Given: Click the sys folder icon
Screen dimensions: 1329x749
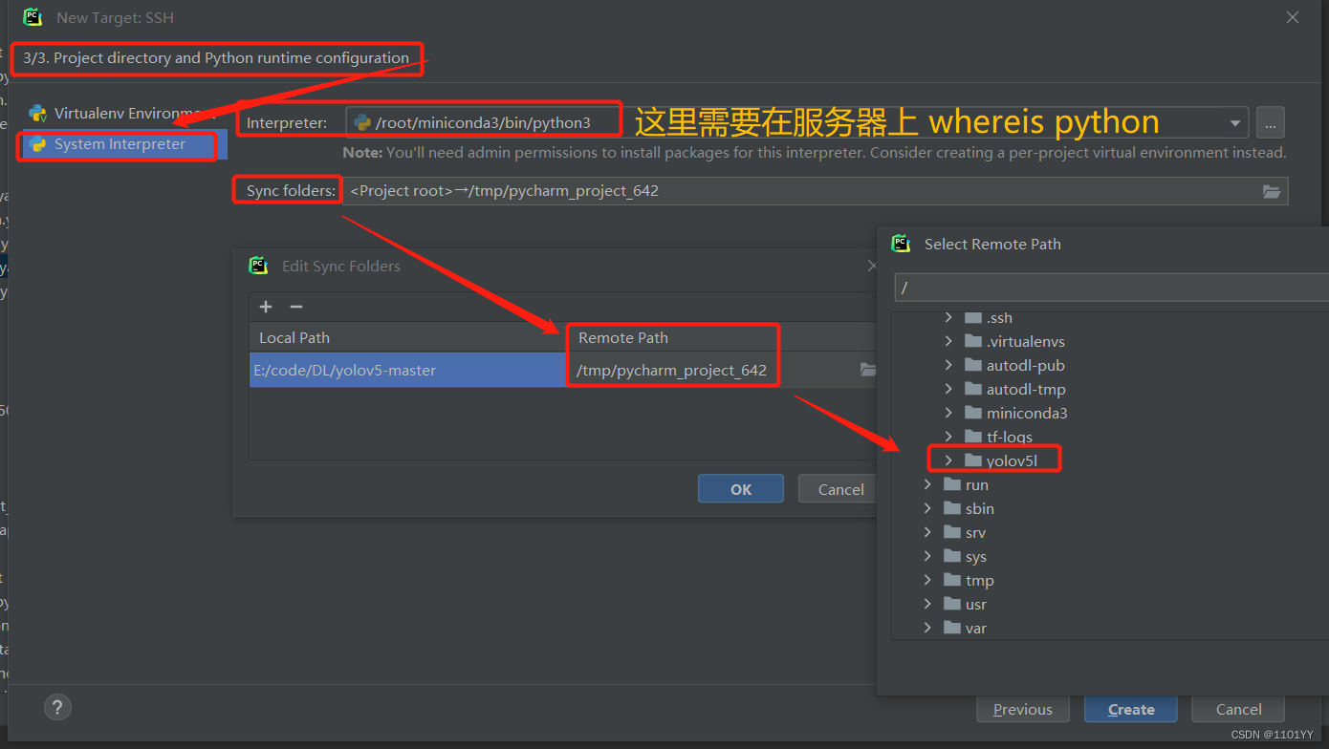Looking at the screenshot, I should [951, 556].
